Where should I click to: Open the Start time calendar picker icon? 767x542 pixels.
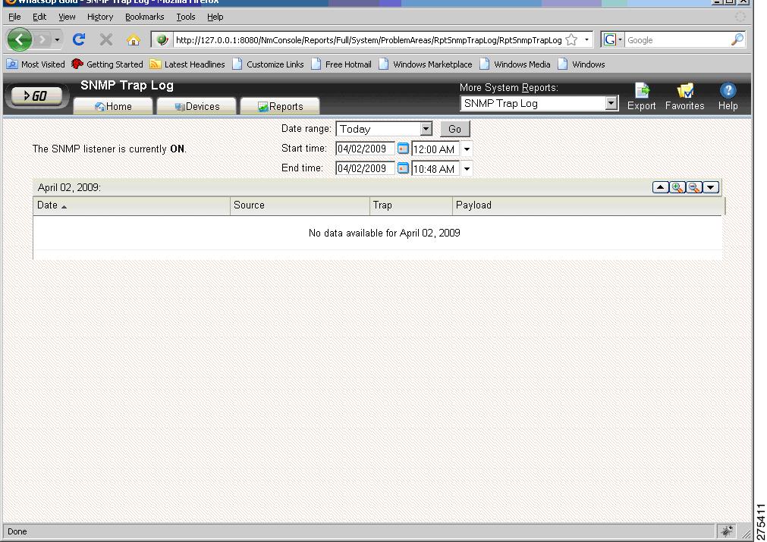point(403,148)
